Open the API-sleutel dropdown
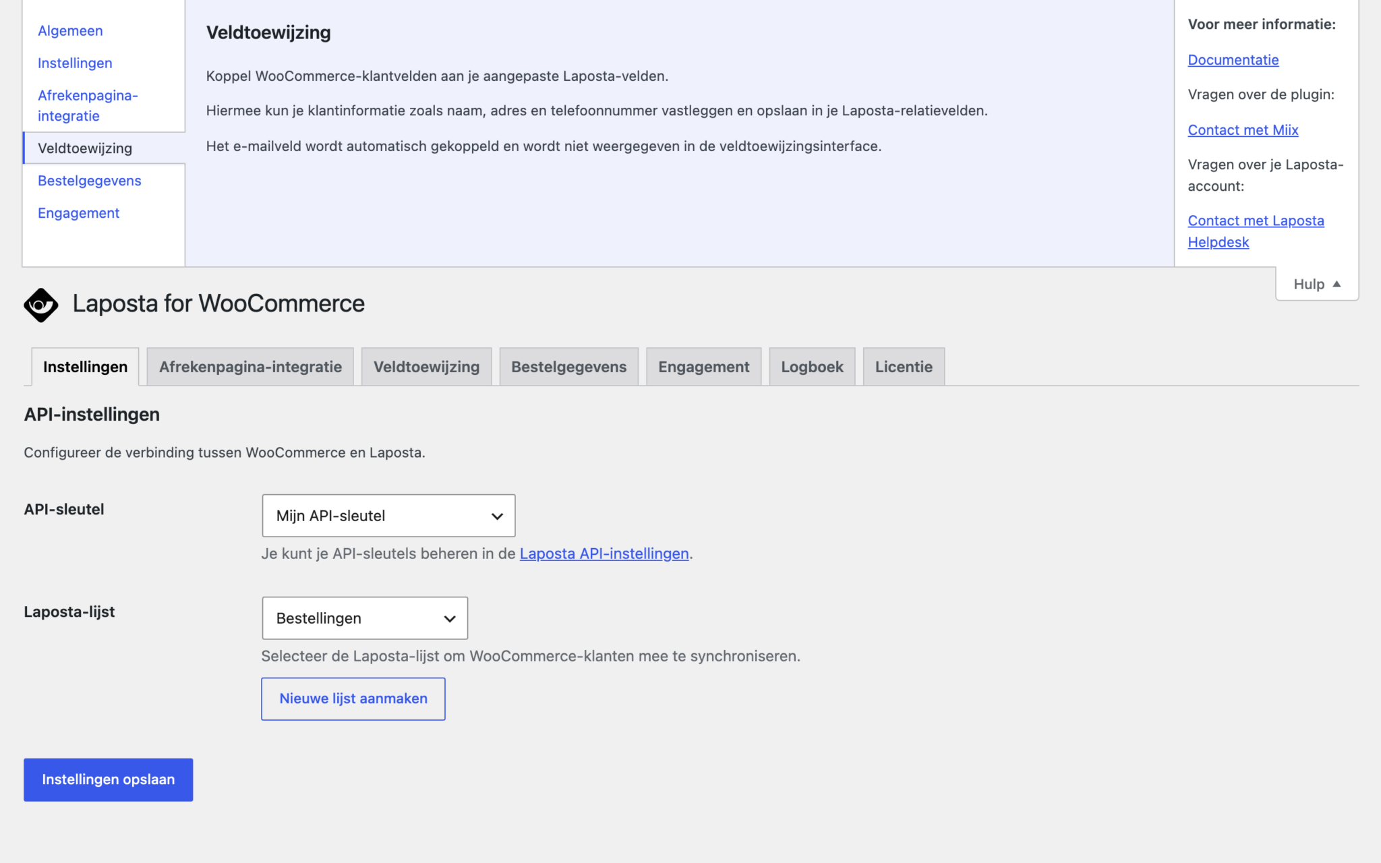 (x=388, y=516)
